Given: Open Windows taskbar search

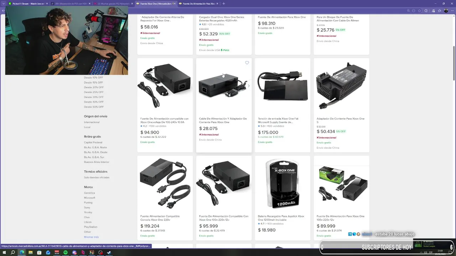Looking at the screenshot, I should [x=13, y=252].
